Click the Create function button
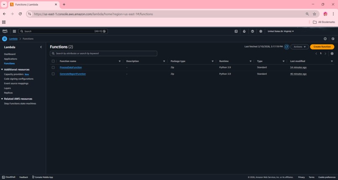 point(322,47)
